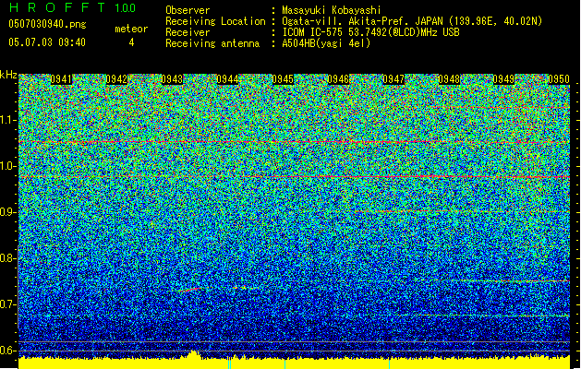Click the HROFFT 1.0.0 title text
The height and width of the screenshot is (369, 581).
[72, 7]
